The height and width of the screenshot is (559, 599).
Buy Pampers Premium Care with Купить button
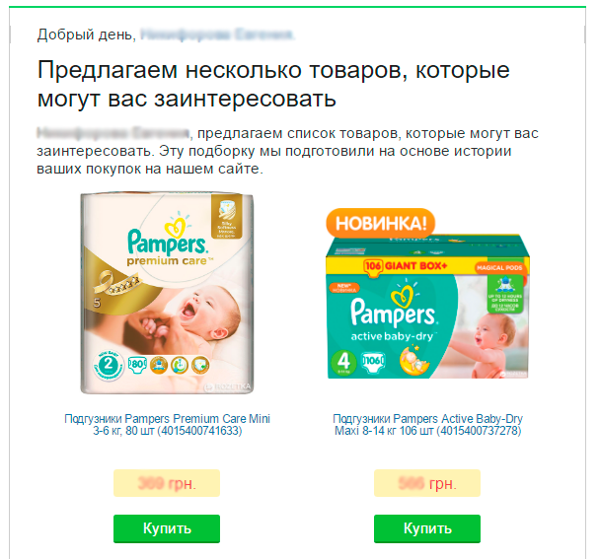tap(167, 528)
